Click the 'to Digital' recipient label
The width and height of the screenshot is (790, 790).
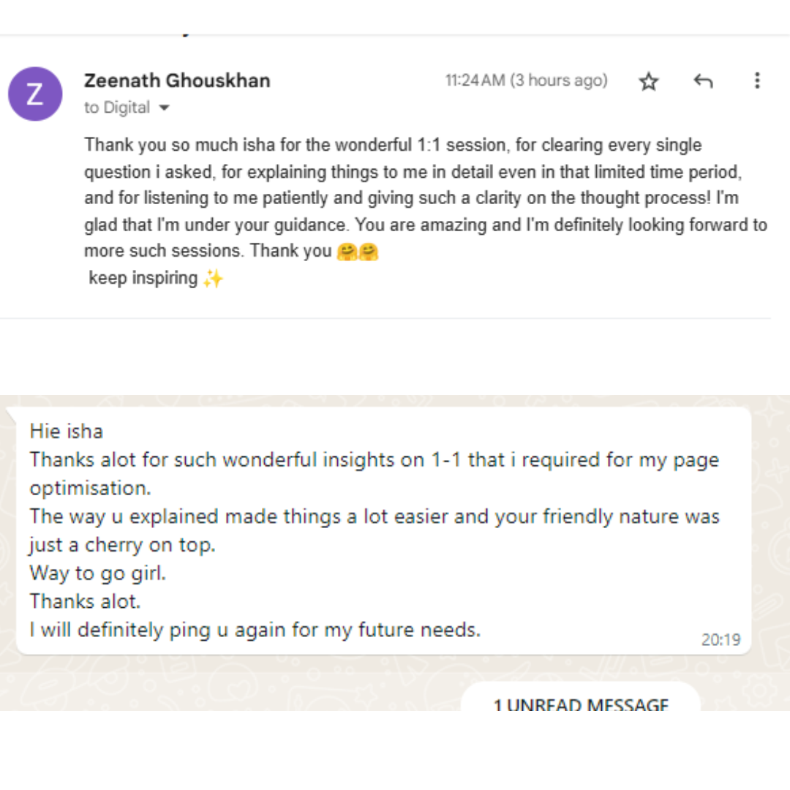(x=117, y=108)
